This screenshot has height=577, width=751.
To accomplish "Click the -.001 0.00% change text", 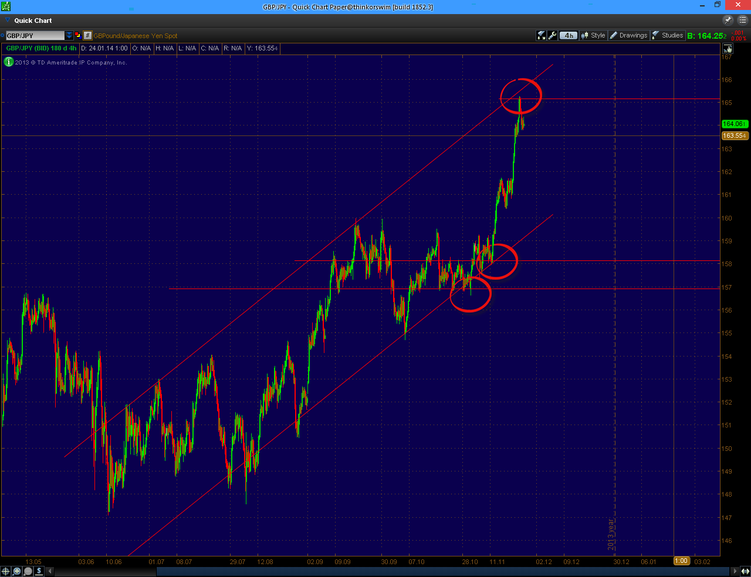I will 739,36.
